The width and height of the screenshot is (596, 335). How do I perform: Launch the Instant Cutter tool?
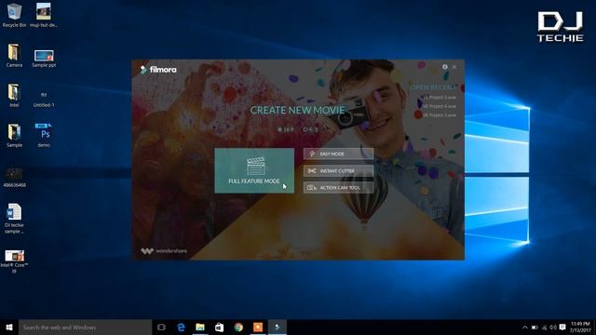tap(338, 171)
